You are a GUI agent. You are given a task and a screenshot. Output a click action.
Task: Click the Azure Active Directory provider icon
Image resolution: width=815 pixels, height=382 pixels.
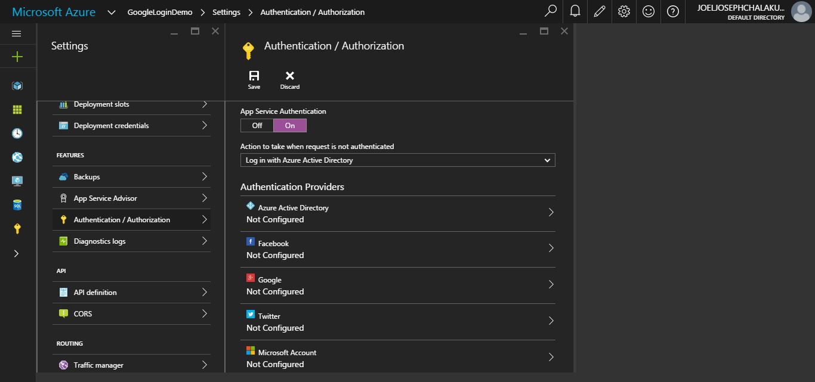coord(251,206)
